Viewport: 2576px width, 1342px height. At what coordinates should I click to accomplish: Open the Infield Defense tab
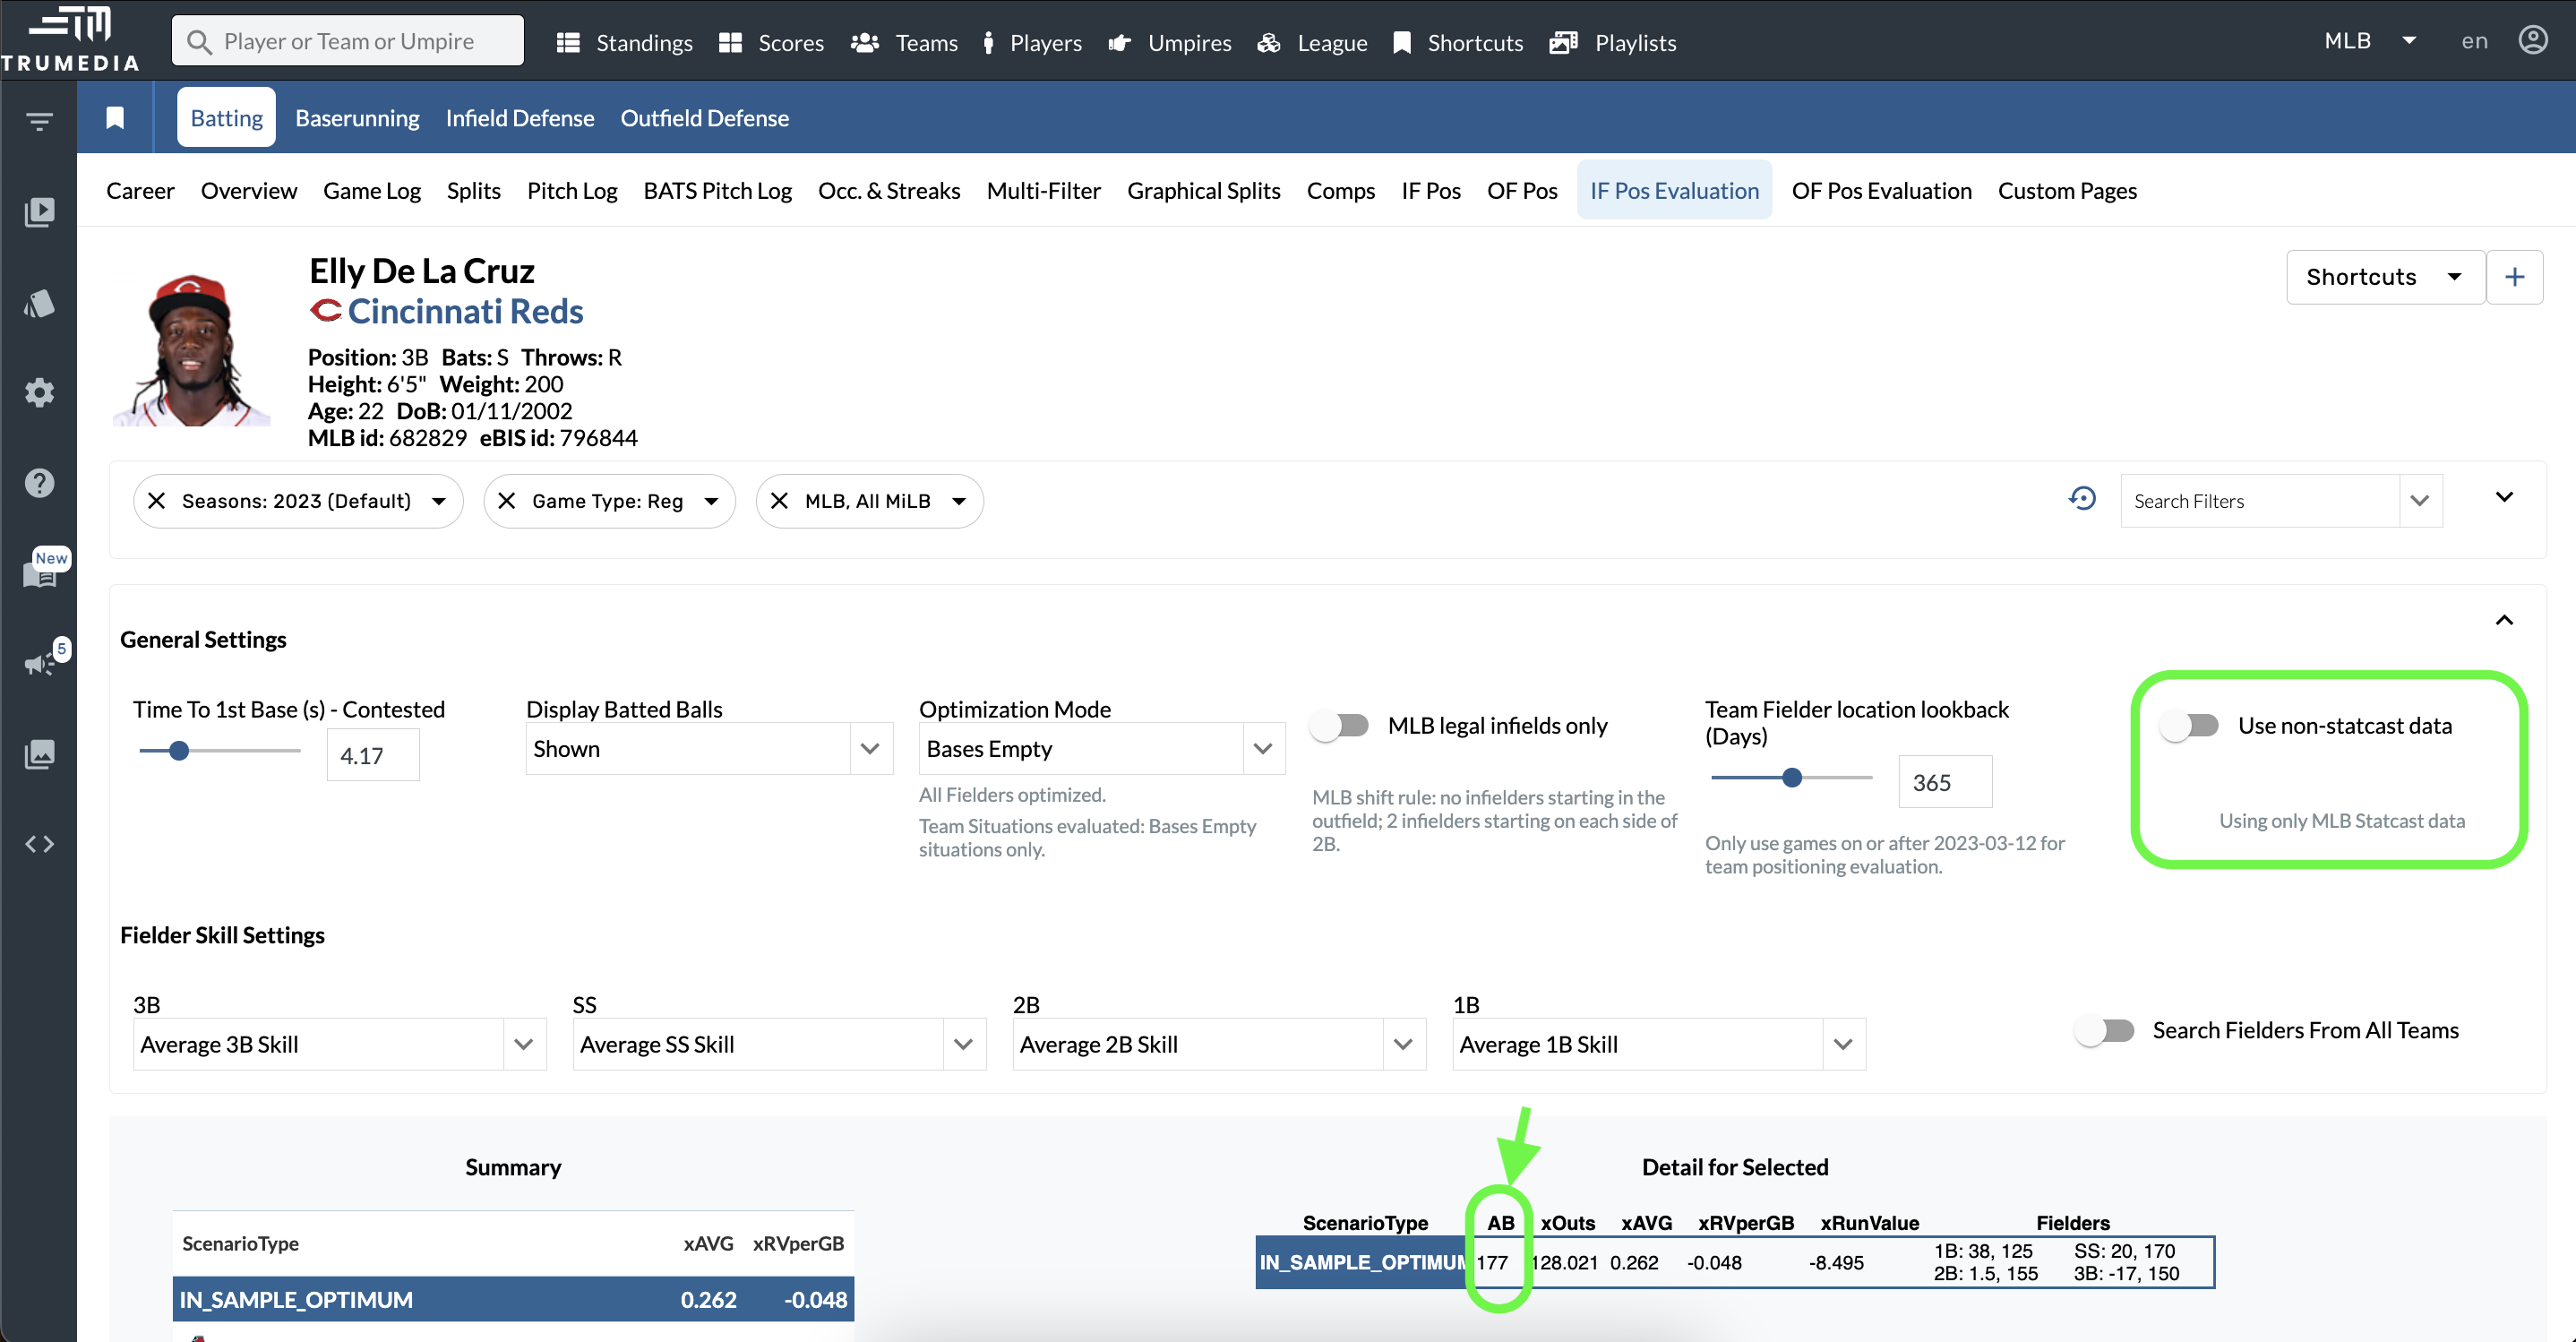tap(519, 118)
